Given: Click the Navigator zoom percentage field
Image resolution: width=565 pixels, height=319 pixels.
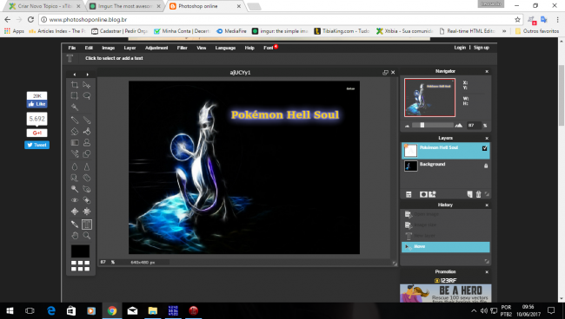Looking at the screenshot, I should (474, 125).
